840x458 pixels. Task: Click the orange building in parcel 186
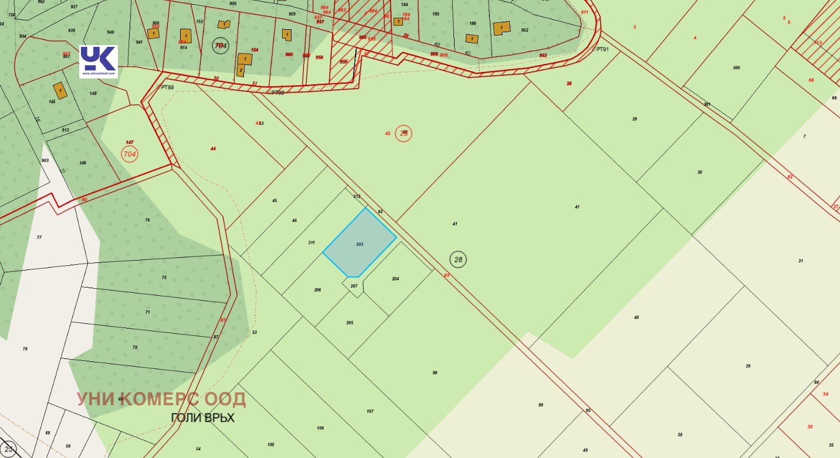(x=472, y=39)
